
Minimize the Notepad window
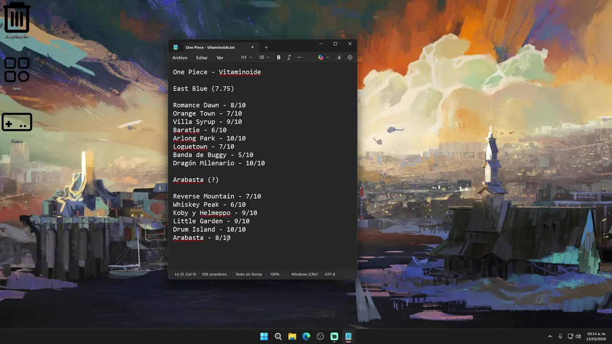[x=320, y=43]
